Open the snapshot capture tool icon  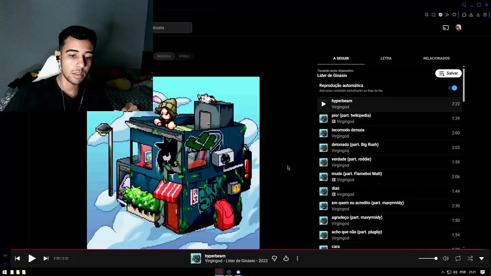tap(433, 15)
